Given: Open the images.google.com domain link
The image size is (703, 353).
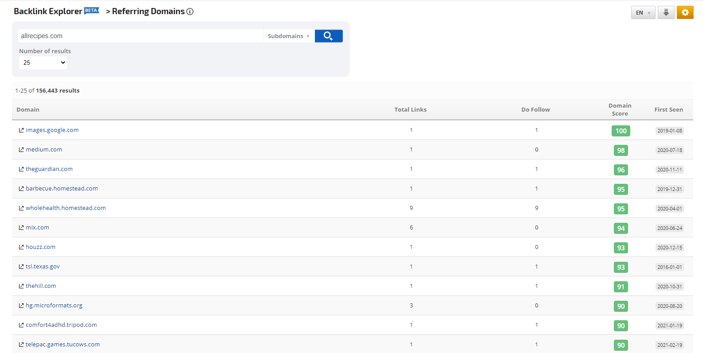Looking at the screenshot, I should [52, 130].
